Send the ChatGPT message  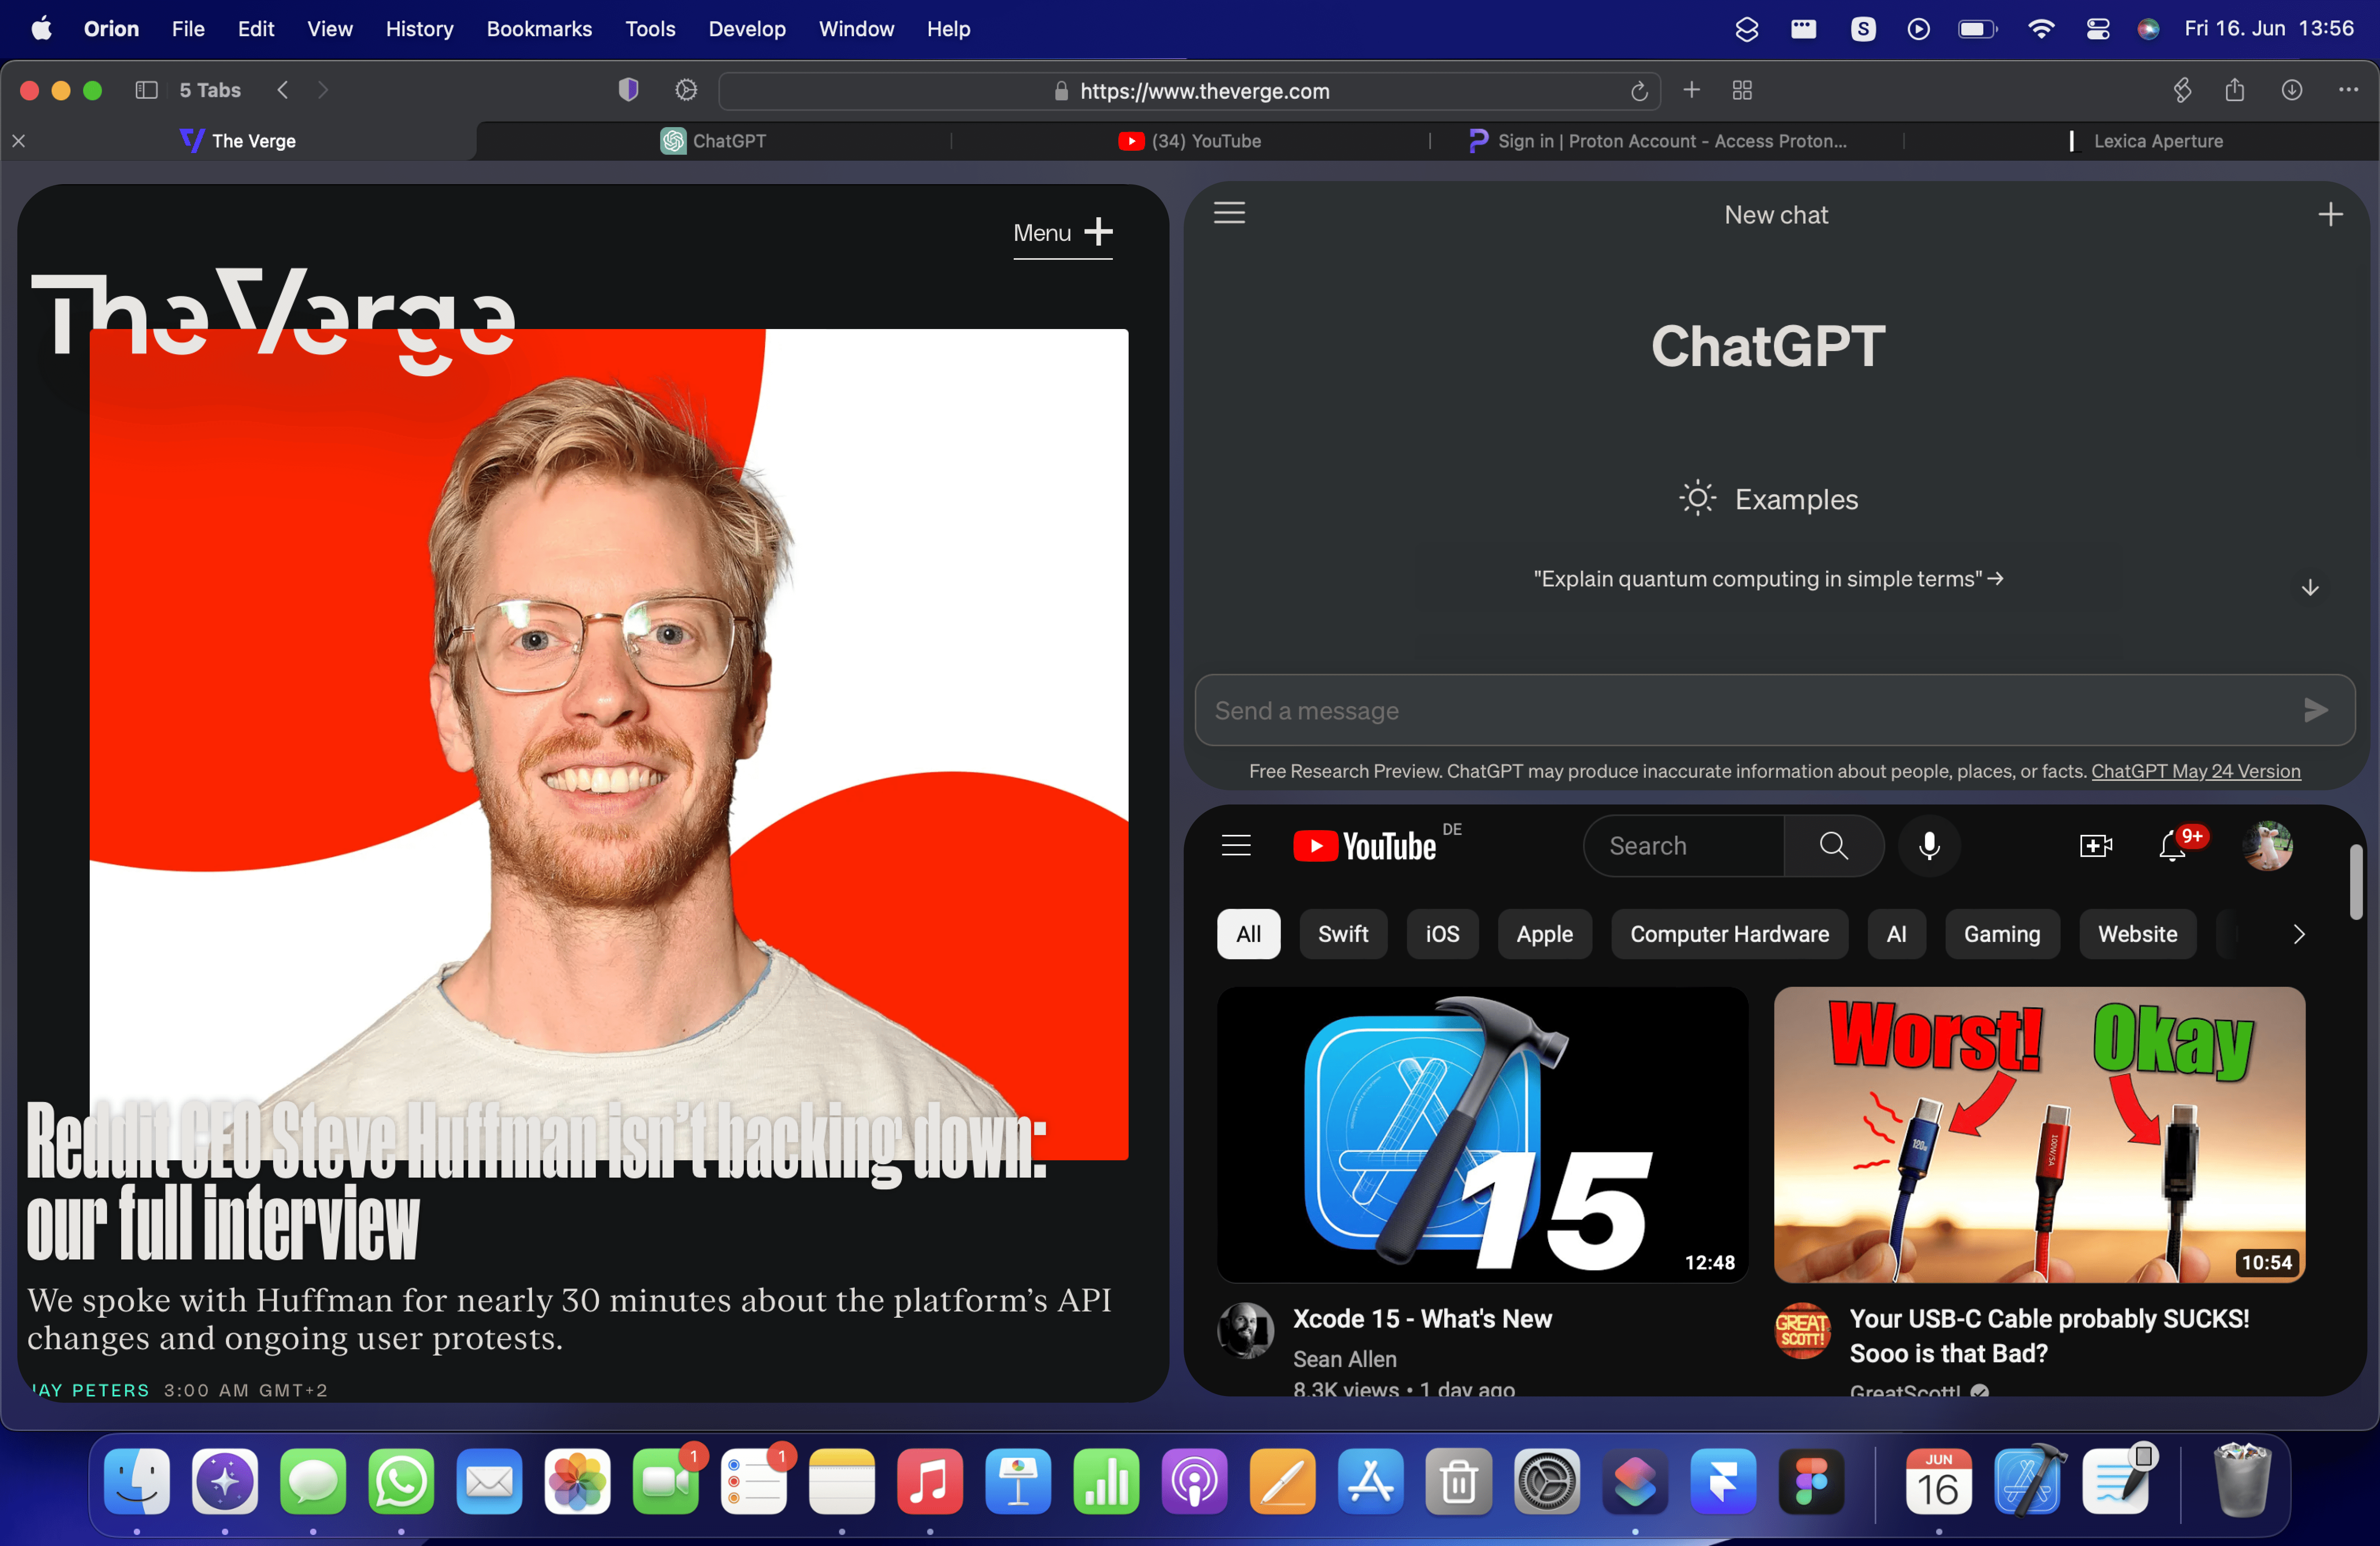[2316, 710]
